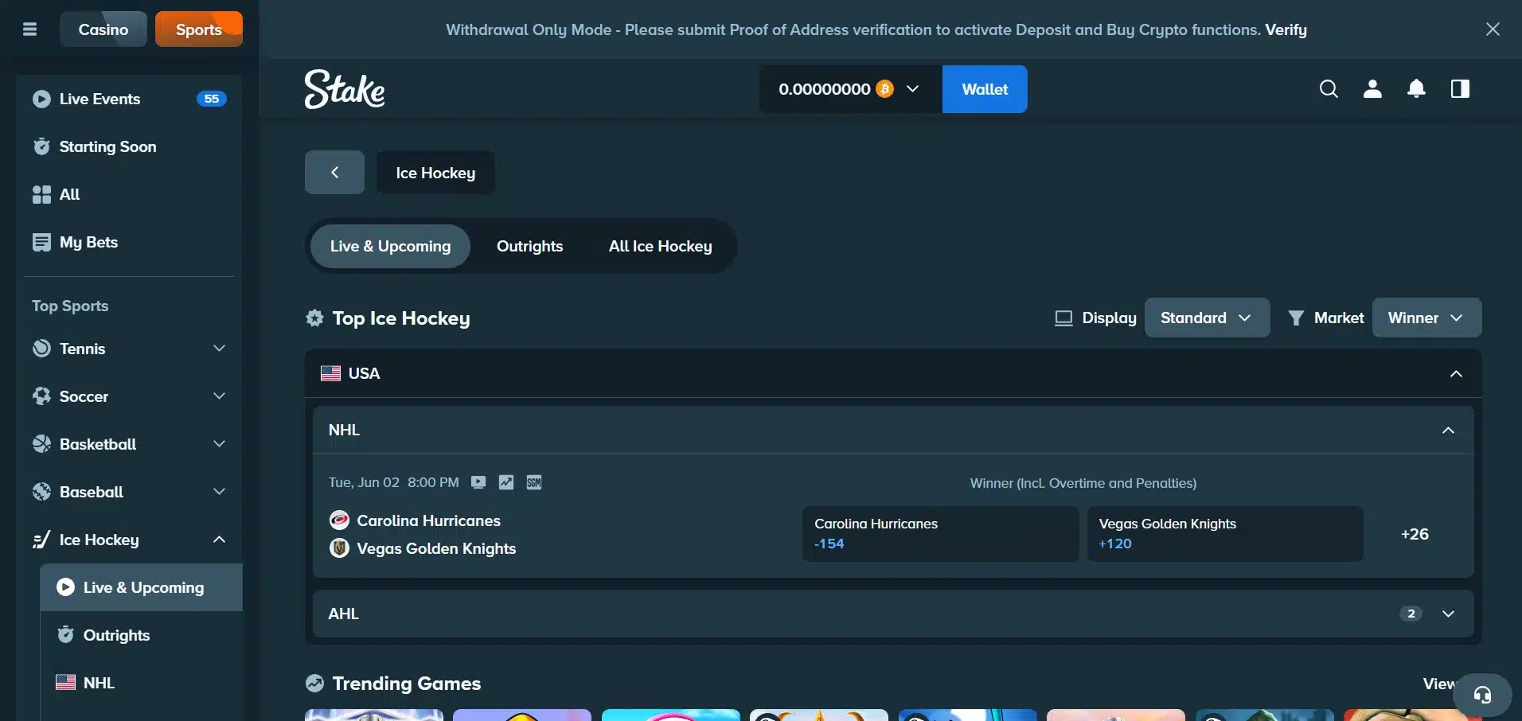Screen dimensions: 1522x721
Task: Switch to the Sports section
Action: (198, 29)
